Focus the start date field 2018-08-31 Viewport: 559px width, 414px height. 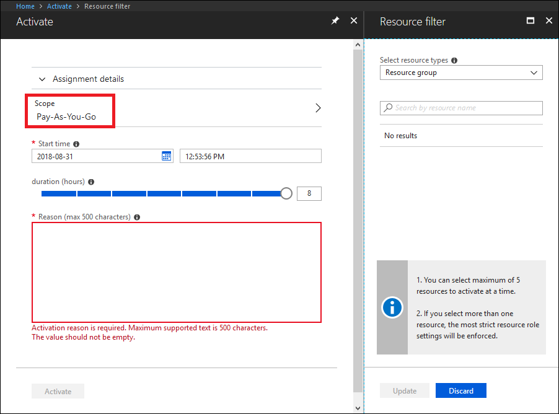103,156
